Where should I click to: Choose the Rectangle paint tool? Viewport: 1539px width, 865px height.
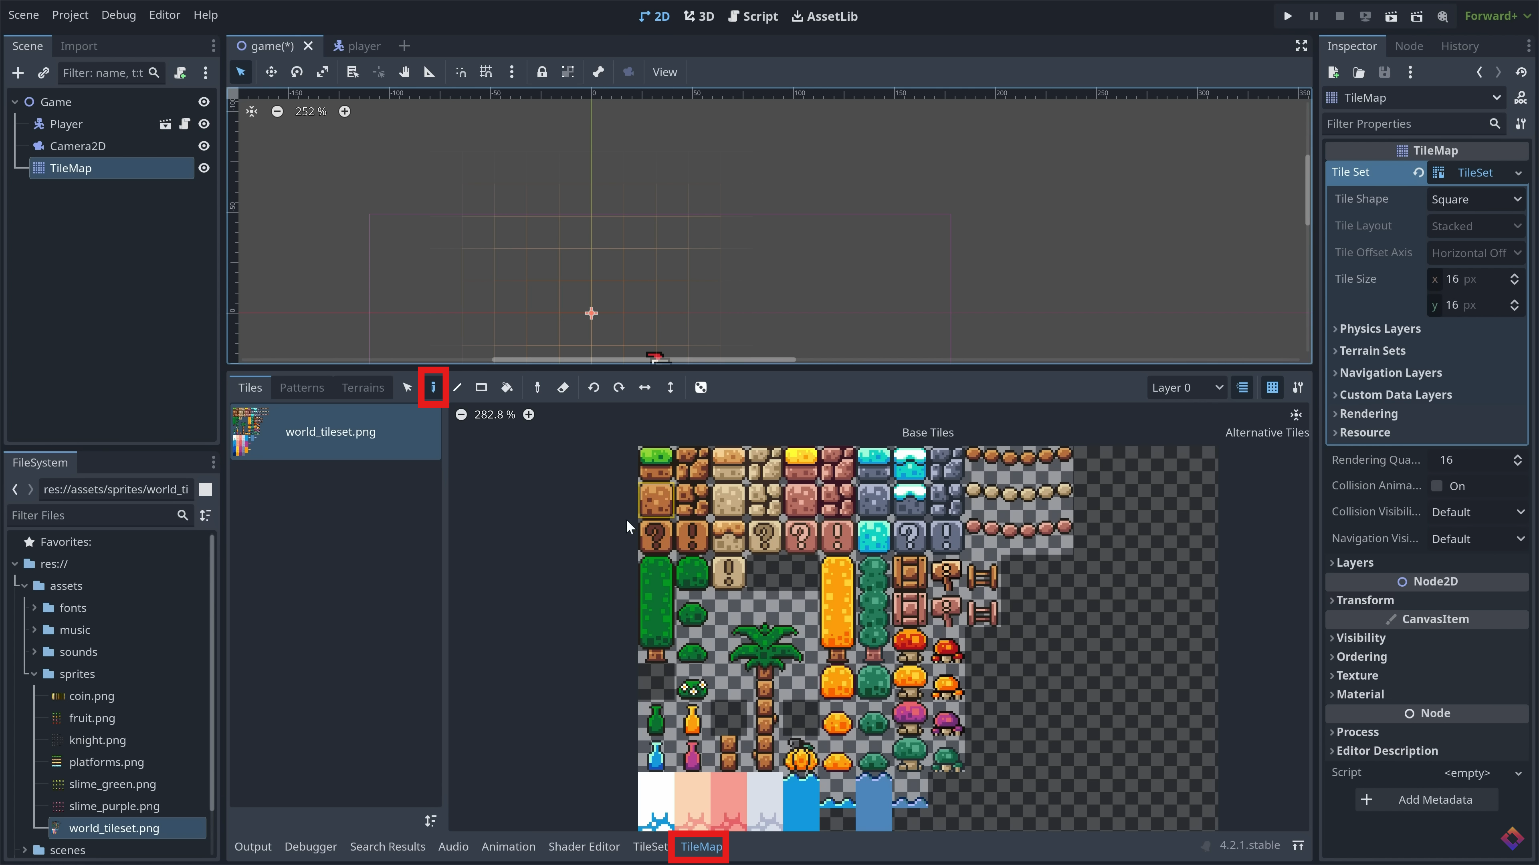[x=481, y=387]
